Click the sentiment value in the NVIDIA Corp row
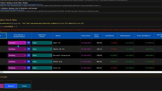Image resolution: width=162 pixels, height=91 pixels. [113, 62]
